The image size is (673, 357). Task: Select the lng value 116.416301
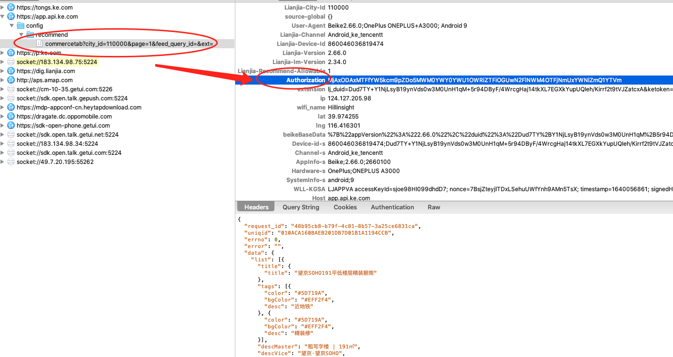point(344,125)
